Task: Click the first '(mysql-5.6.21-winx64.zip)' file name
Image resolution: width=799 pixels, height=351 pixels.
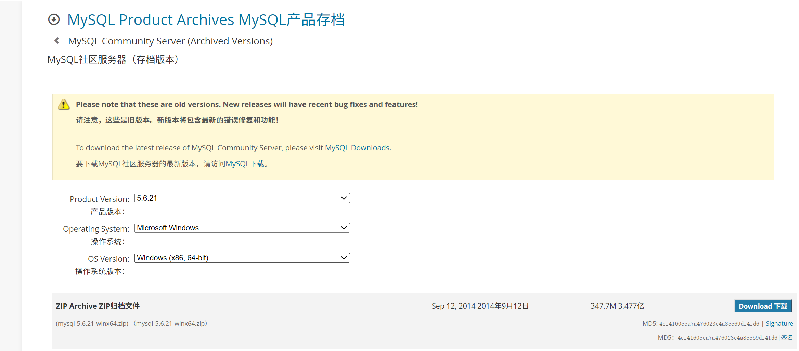Action: coord(92,324)
